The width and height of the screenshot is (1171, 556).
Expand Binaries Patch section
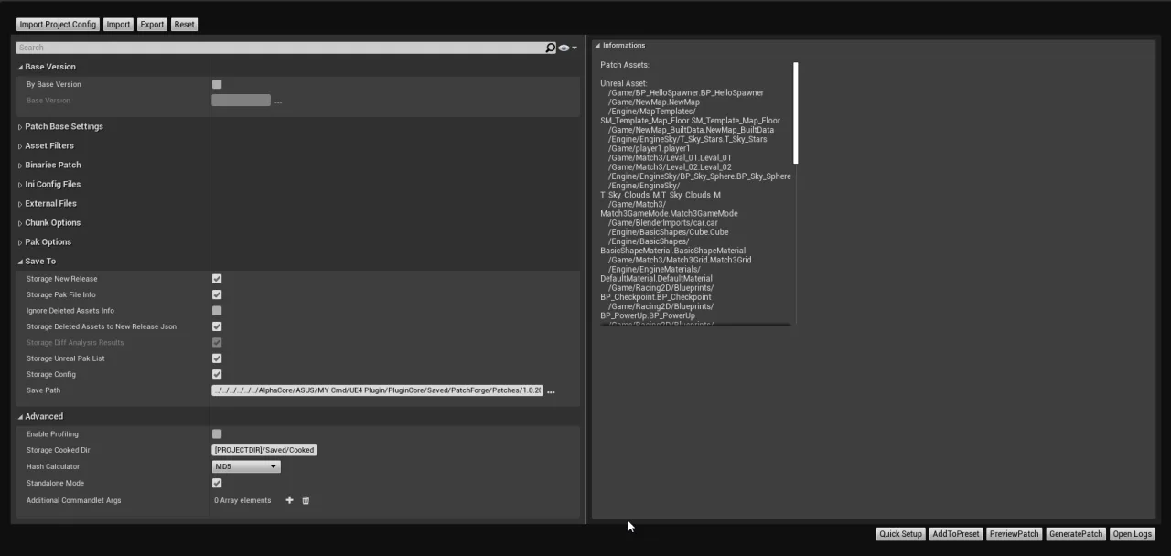click(20, 166)
